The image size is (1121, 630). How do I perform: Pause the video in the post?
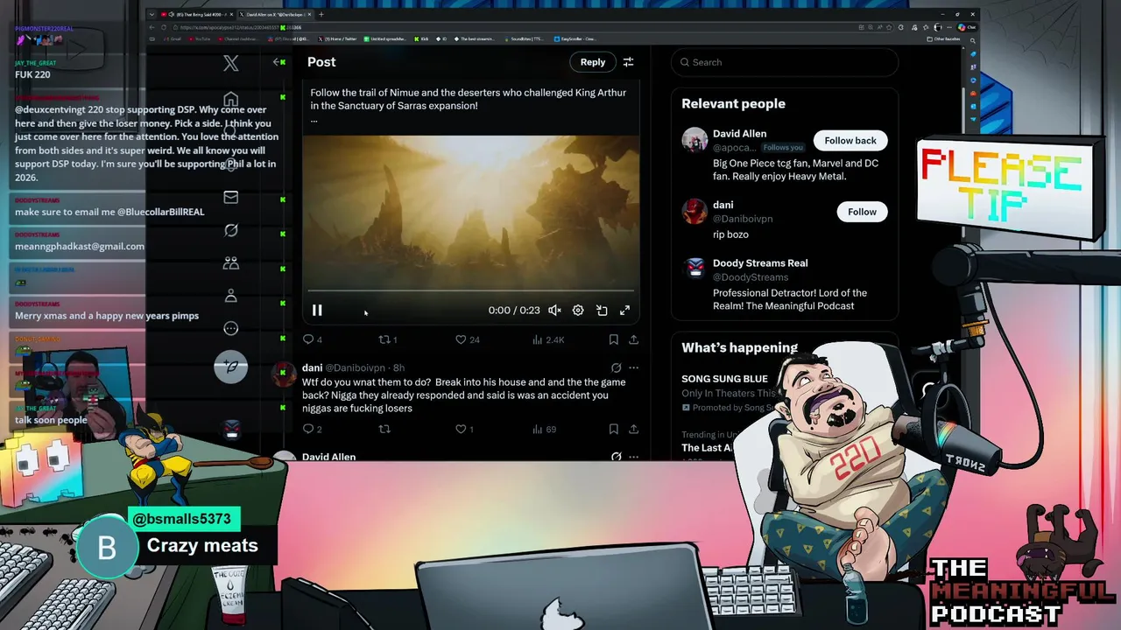click(x=317, y=311)
